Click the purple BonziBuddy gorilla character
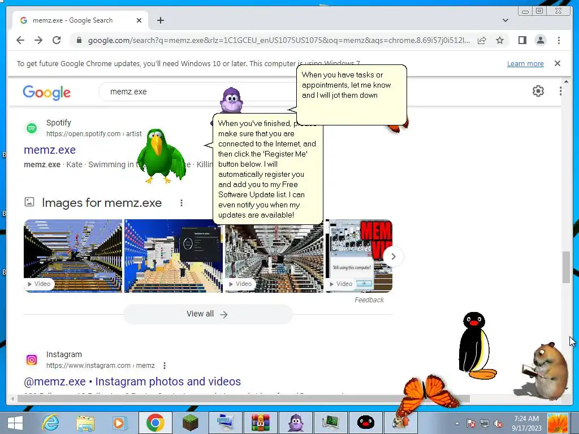579x434 pixels. click(x=231, y=101)
